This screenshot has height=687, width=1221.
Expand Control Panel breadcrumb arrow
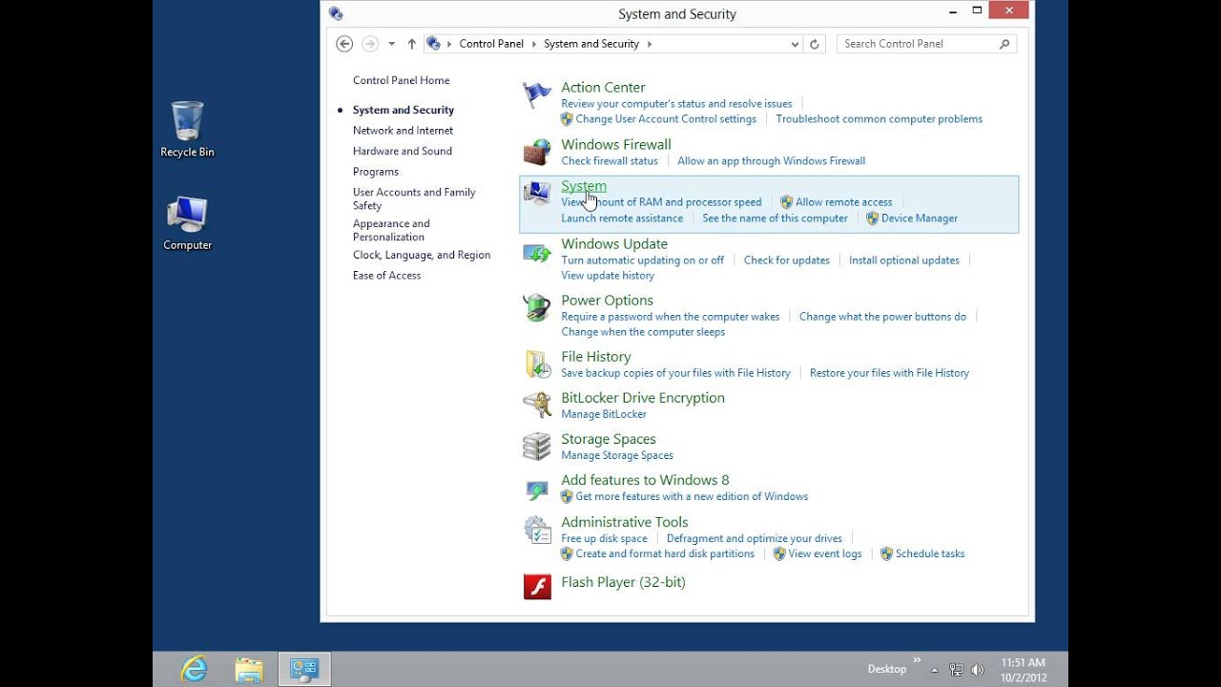point(534,44)
